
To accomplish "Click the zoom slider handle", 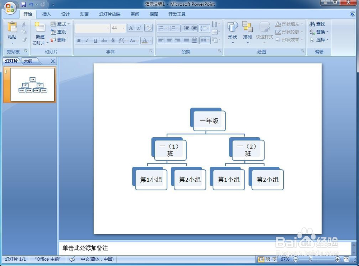I will [x=311, y=259].
